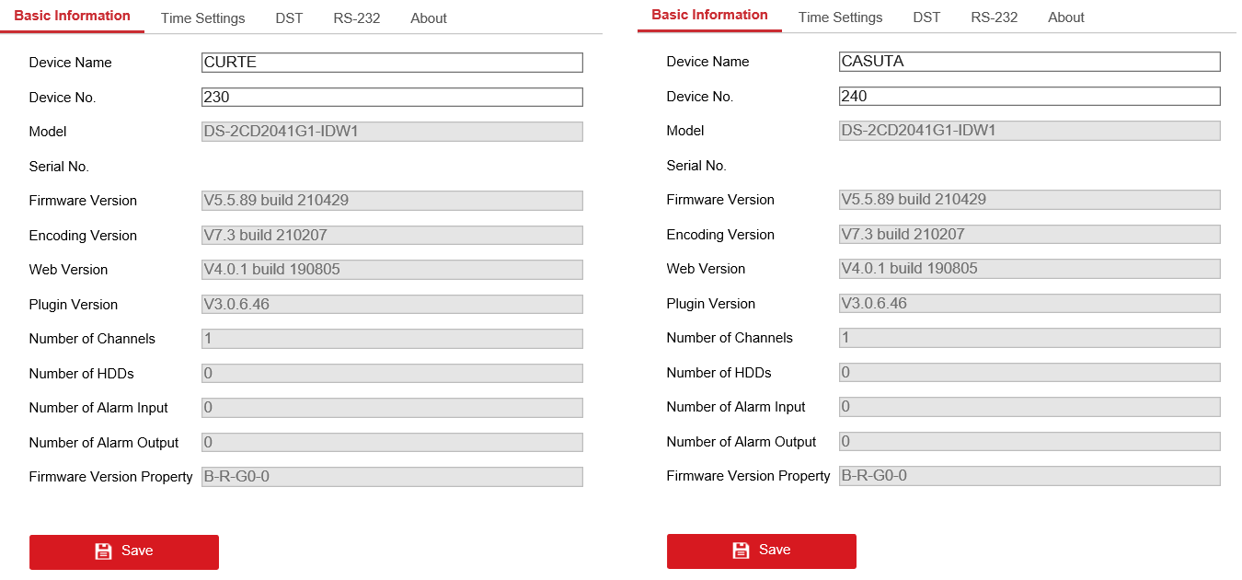Focus the Device No. field showing 240
This screenshot has height=580, width=1242.
coord(1029,97)
